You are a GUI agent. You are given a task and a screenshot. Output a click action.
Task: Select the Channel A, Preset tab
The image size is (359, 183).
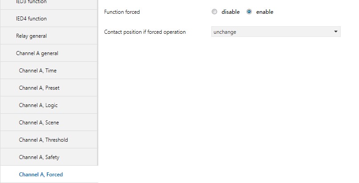[x=39, y=88]
